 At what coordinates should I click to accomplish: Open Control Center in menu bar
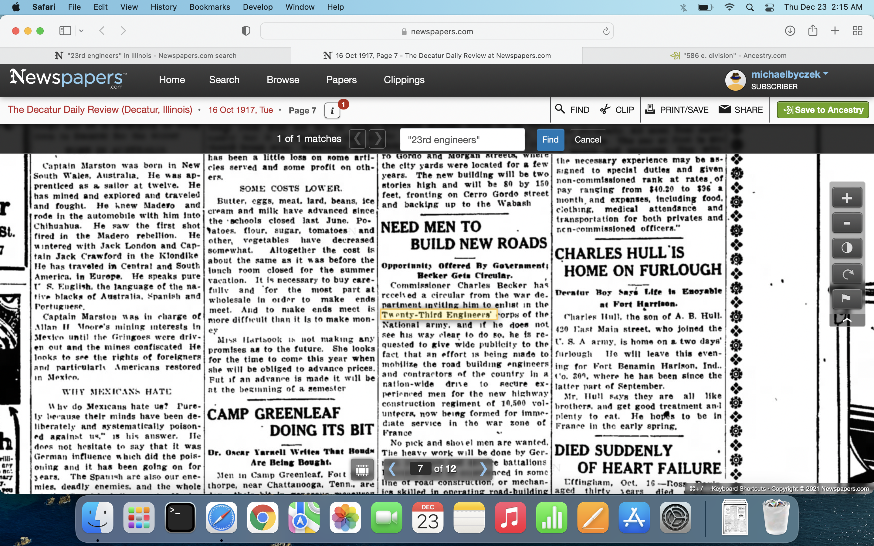pos(769,7)
